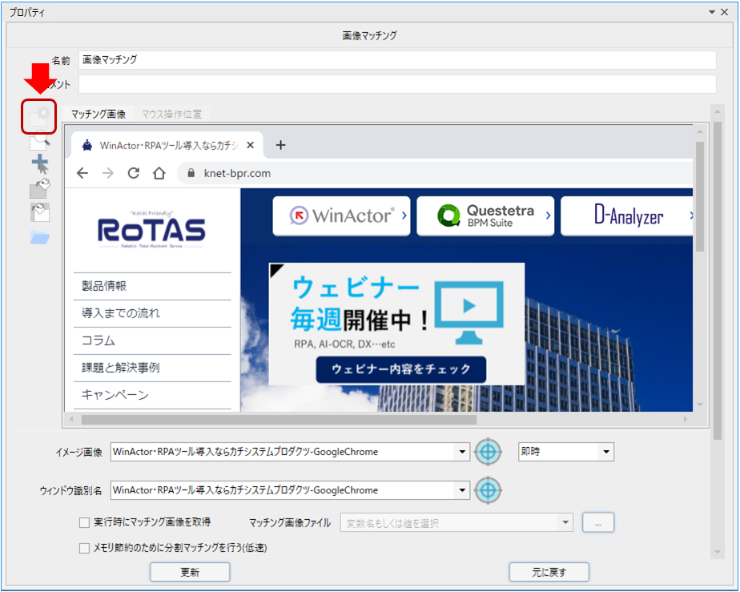Click the padlock icon beside knet-bpr.com

(x=191, y=173)
